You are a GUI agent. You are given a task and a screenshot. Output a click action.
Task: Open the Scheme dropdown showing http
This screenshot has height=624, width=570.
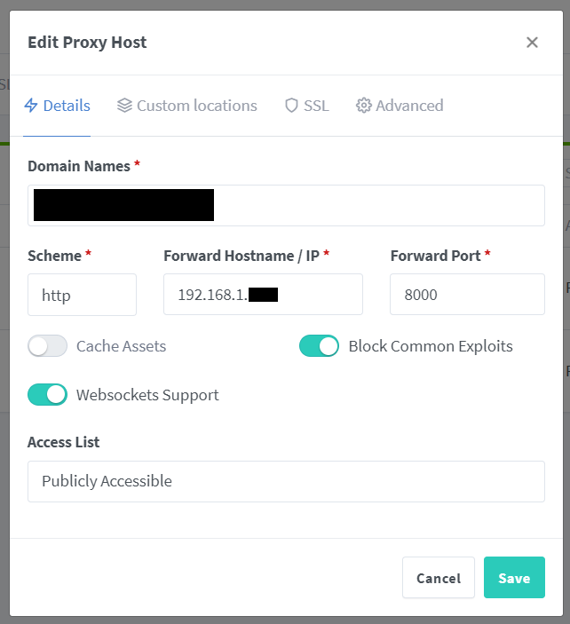click(82, 295)
